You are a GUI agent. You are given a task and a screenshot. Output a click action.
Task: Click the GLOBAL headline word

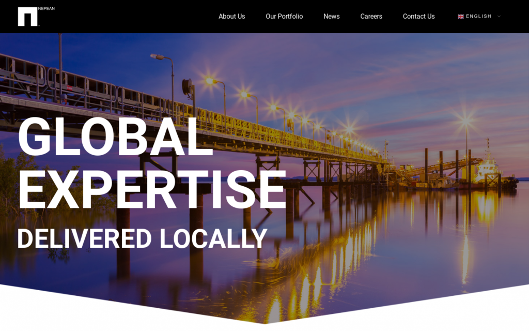tap(115, 137)
